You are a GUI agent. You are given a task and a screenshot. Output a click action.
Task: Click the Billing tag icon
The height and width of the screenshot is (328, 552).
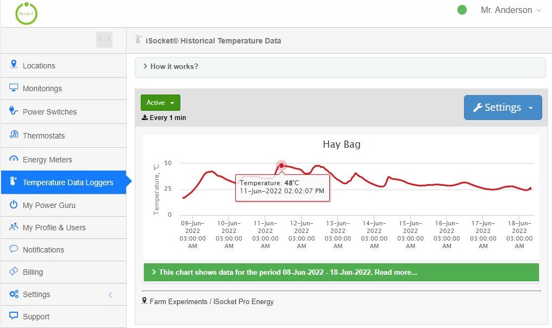tap(14, 271)
